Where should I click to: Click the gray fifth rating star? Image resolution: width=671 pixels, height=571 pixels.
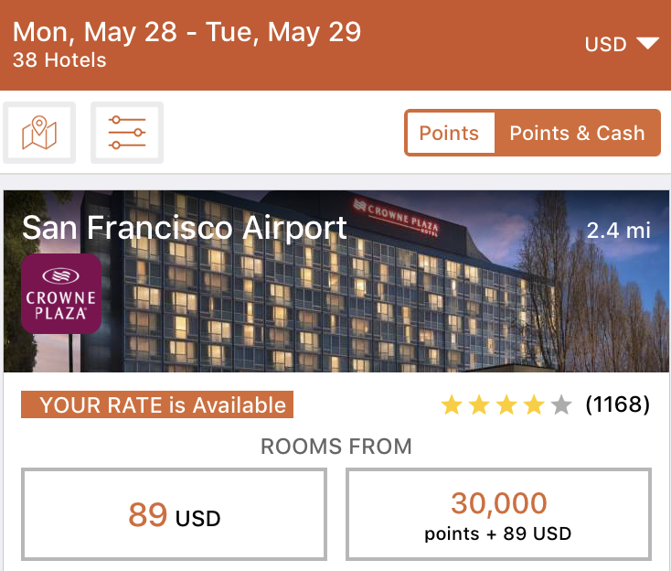[x=561, y=404]
